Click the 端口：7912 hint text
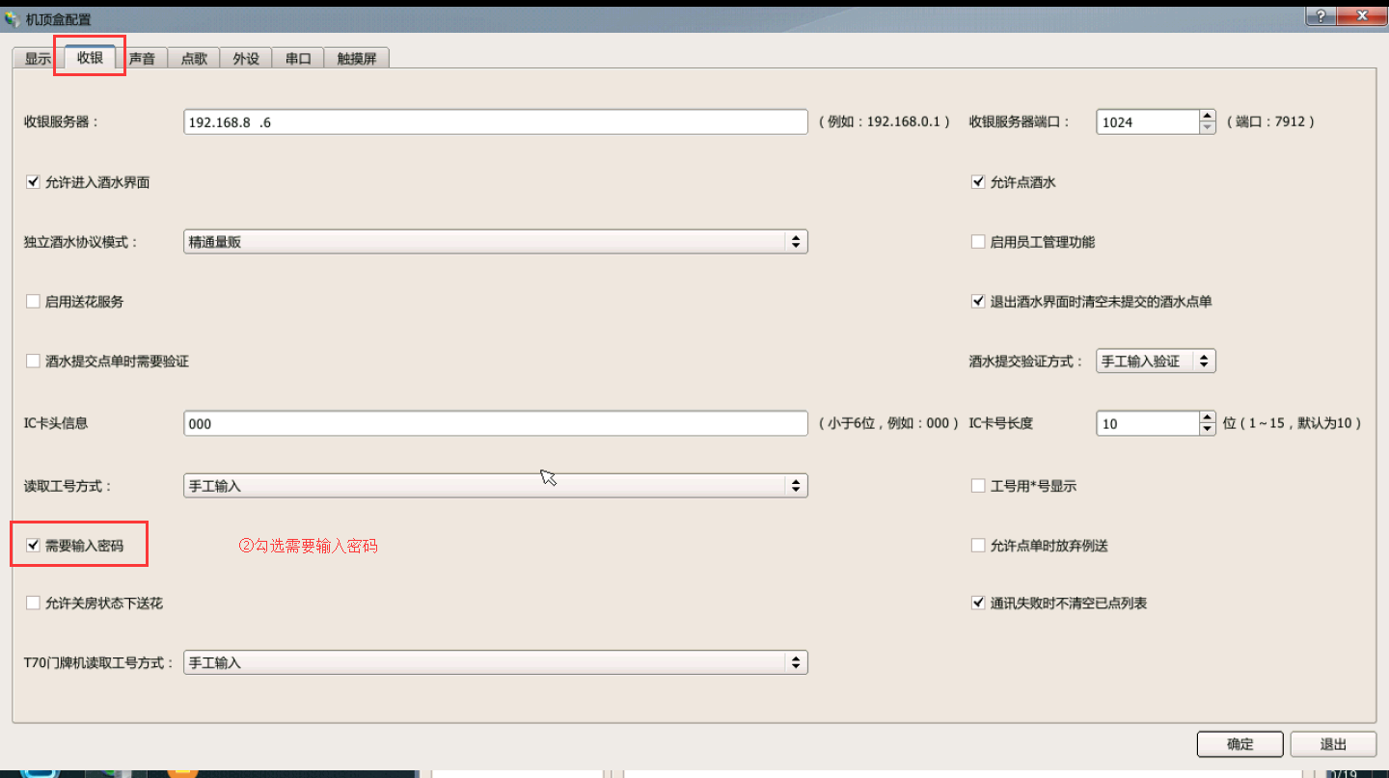 tap(1270, 121)
